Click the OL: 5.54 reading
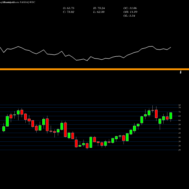Viewport: 189px width, 189px height. [x=129, y=16]
